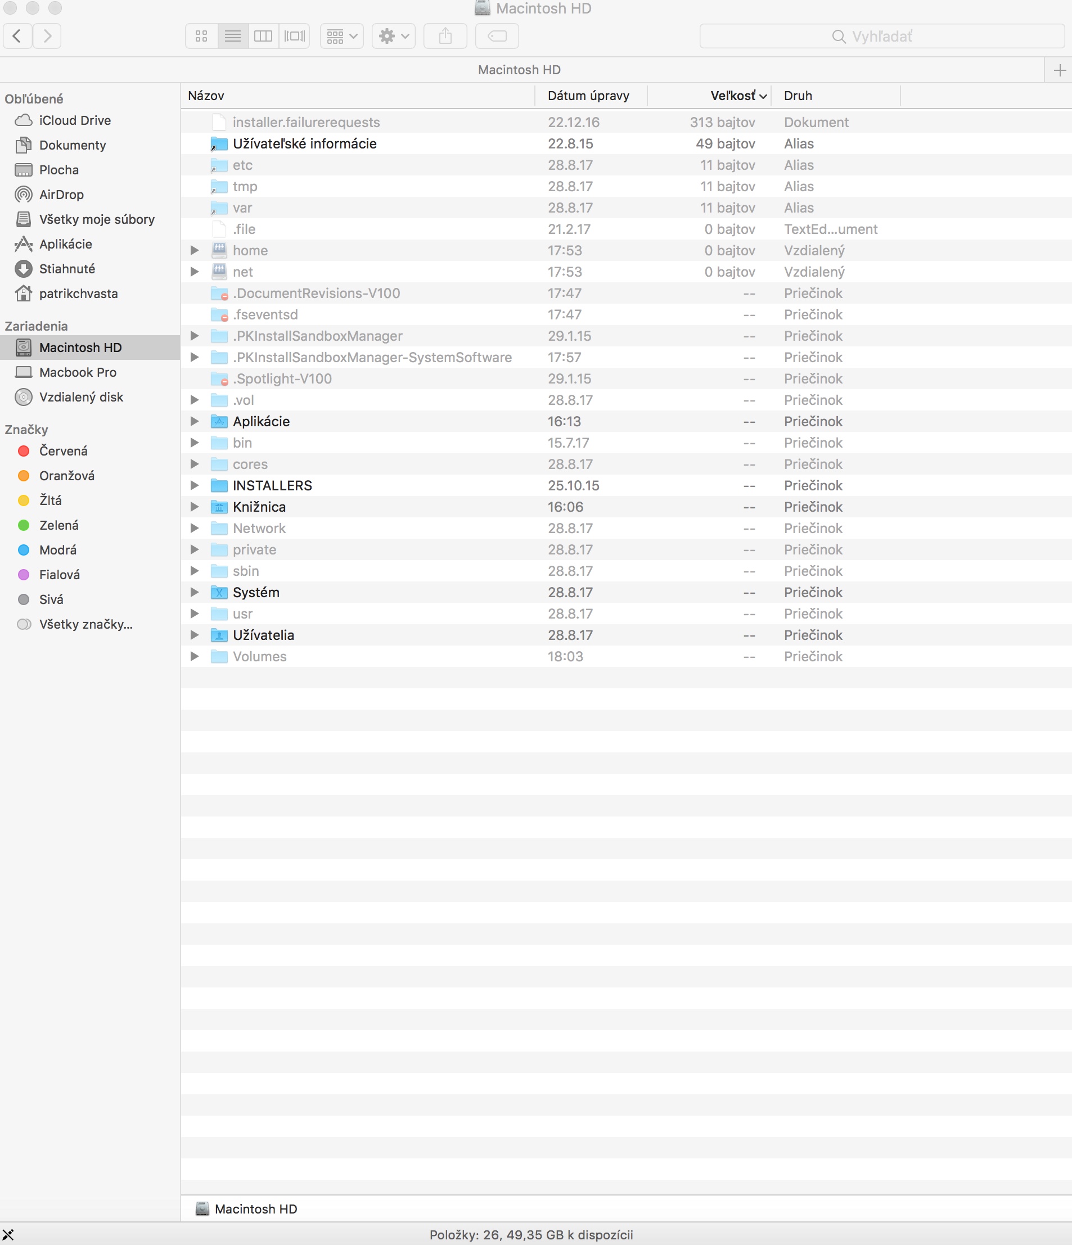Go back with the left arrow
Image resolution: width=1072 pixels, height=1245 pixels.
[17, 36]
